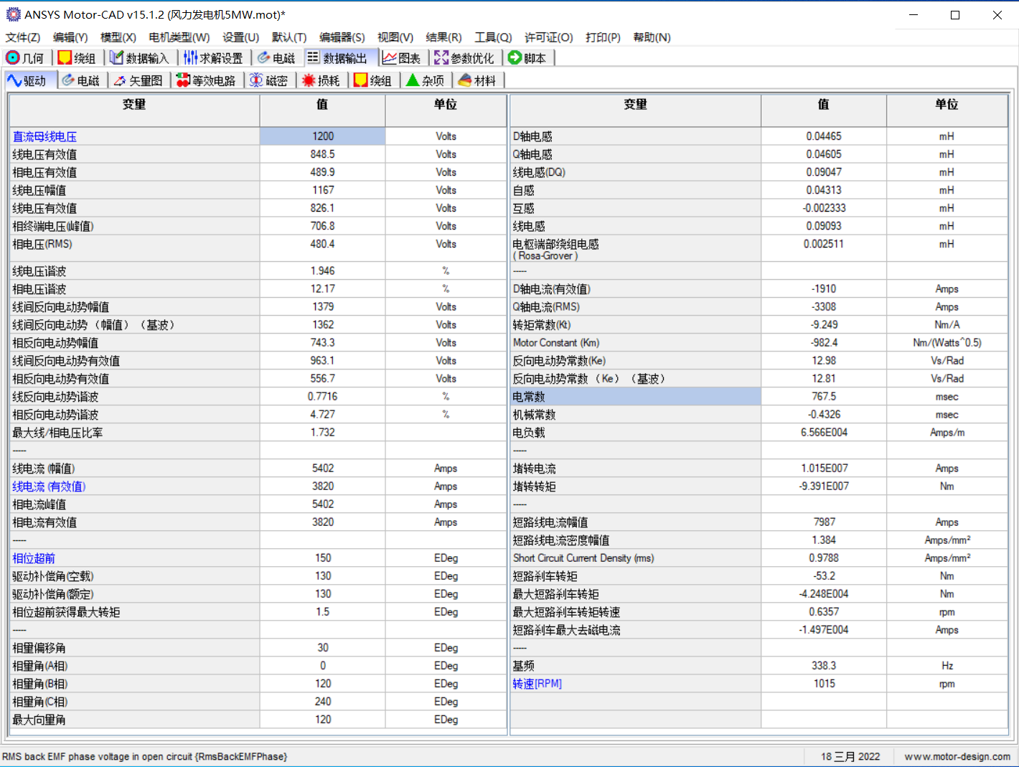
Task: Select the highlighted 电常数 row label
Action: pyautogui.click(x=636, y=397)
